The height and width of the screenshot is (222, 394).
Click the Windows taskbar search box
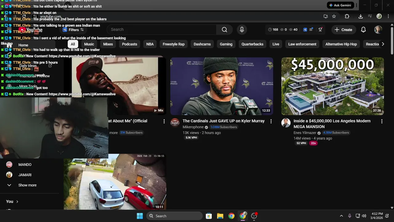[175, 216]
